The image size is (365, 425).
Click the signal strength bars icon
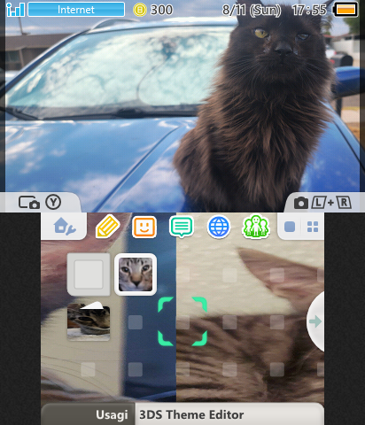tap(15, 10)
